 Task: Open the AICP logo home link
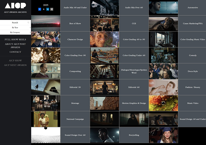(x=15, y=6)
